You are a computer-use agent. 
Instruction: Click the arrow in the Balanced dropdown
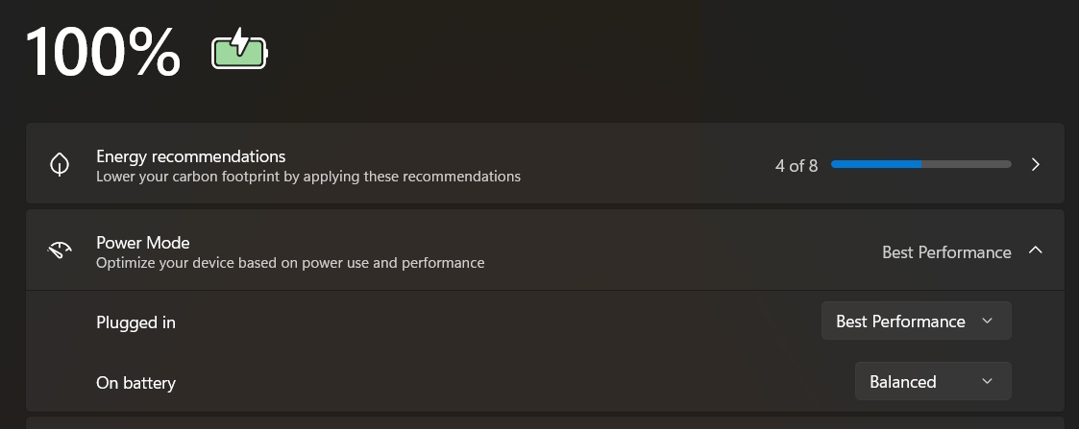tap(987, 382)
